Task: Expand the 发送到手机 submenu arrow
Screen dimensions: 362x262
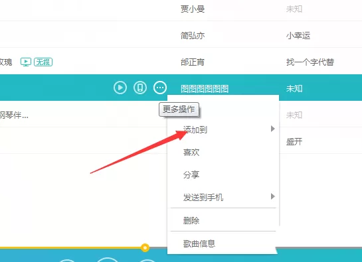Action: 272,196
